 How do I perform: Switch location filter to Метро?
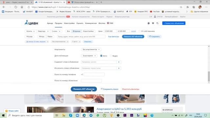pos(42,36)
